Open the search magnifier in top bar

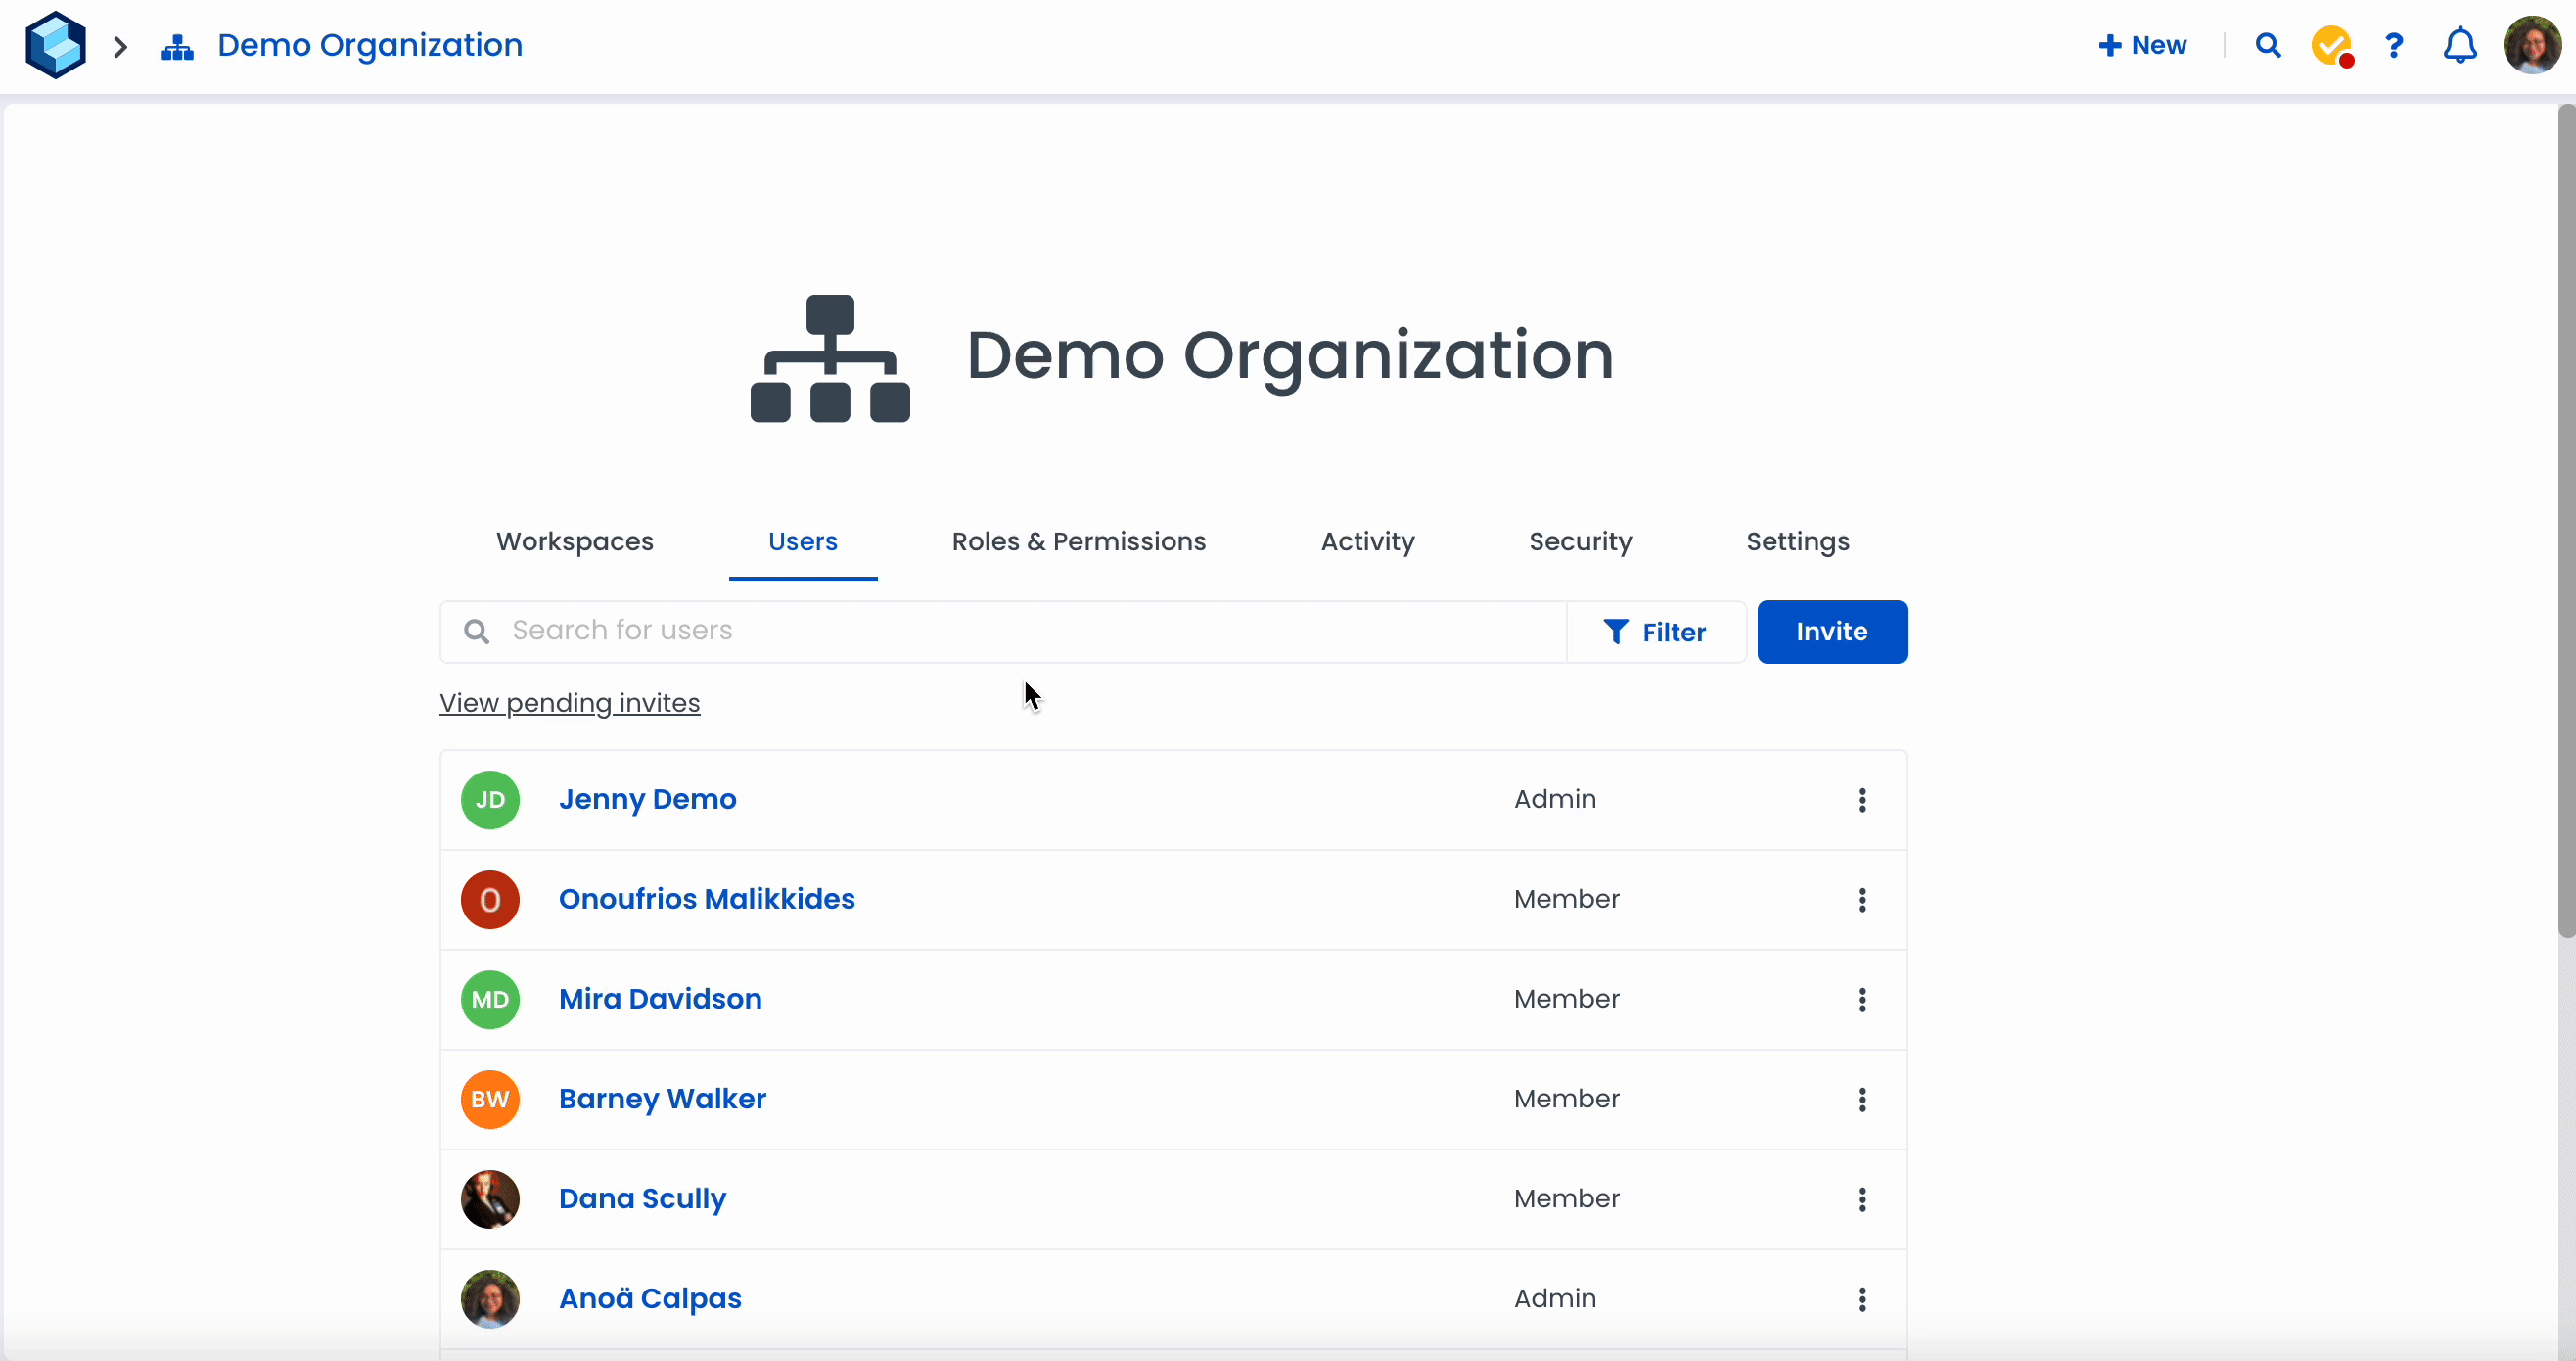pos(2267,45)
